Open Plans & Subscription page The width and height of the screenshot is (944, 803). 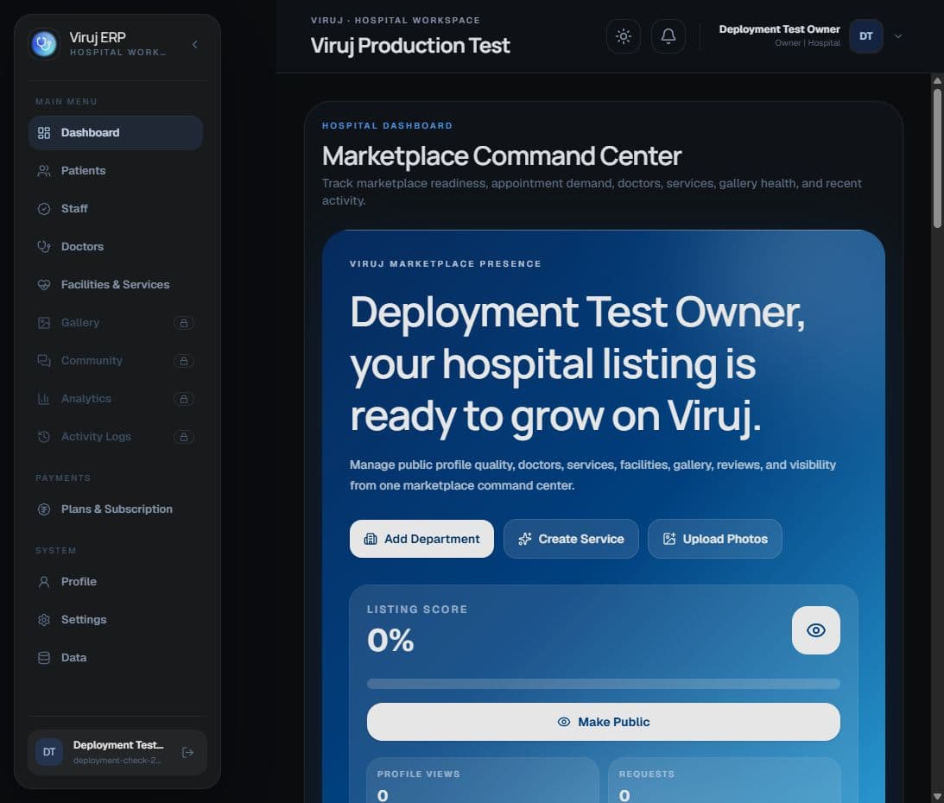116,509
